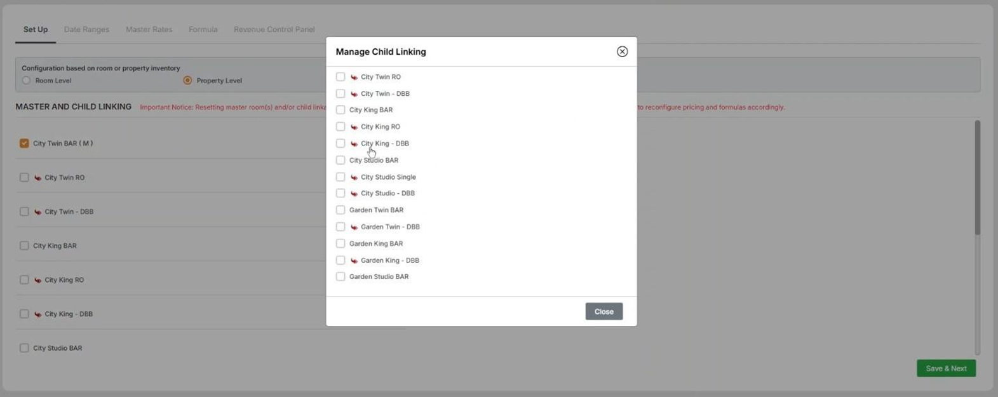Uncheck the City Twin BAR (M) master checkbox

[x=24, y=144]
